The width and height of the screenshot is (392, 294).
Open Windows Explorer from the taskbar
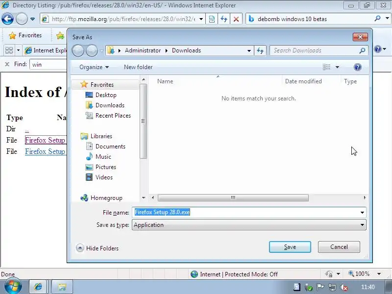62,287
